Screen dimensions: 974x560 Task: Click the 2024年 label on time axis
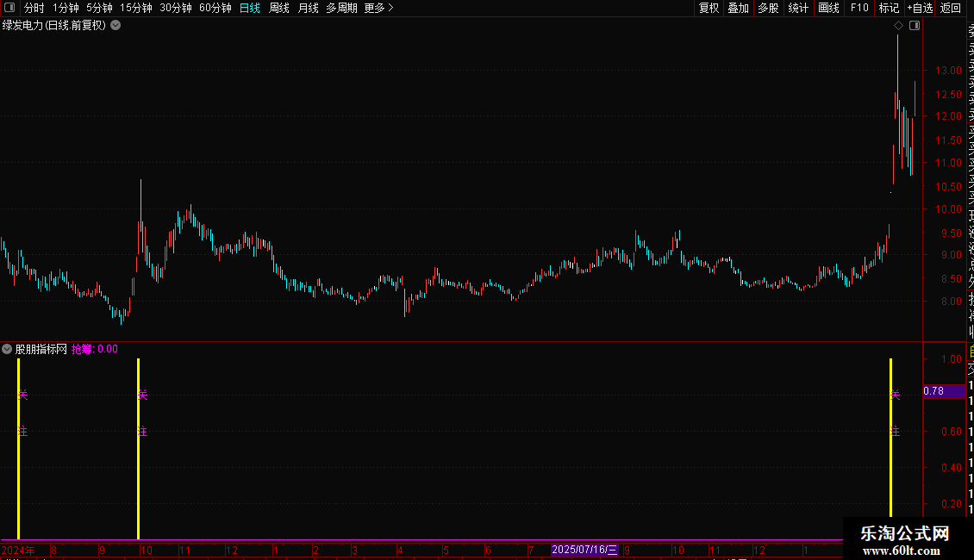(18, 550)
